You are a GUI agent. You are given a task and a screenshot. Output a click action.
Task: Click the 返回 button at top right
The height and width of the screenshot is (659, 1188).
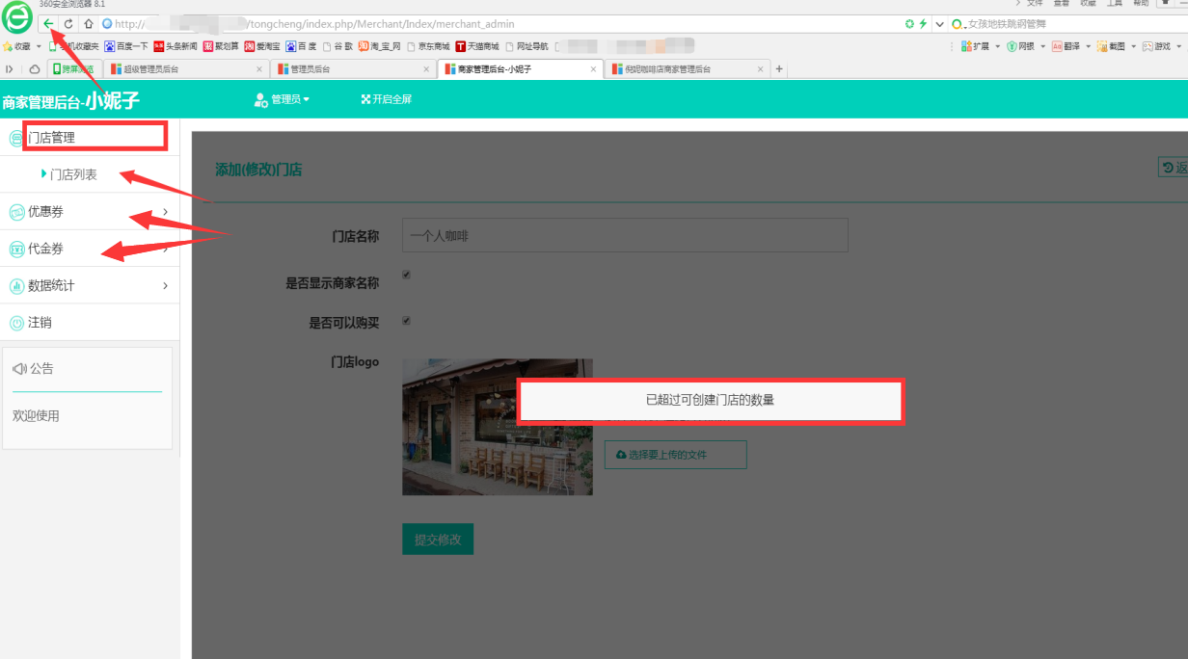[x=1173, y=168]
